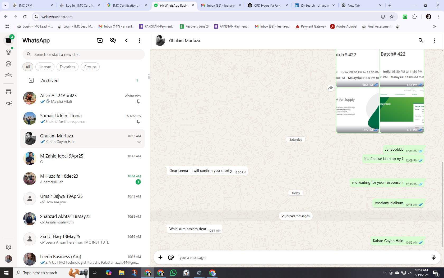
Task: Open File Explorer in taskbar
Action: click(121, 273)
